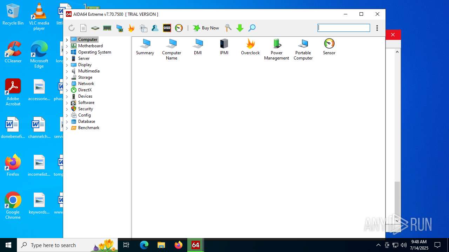This screenshot has width=449, height=252.
Task: Click the volume speaker tray icon
Action: click(x=403, y=245)
